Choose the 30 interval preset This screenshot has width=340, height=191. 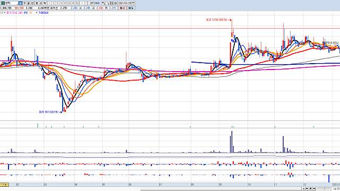tap(69, 3)
